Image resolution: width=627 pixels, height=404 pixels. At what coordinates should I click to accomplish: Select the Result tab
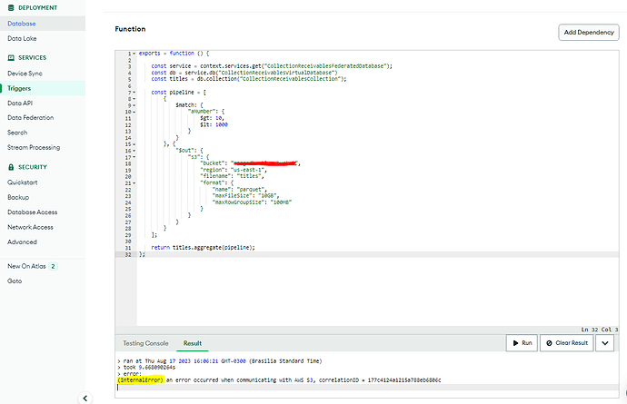pyautogui.click(x=193, y=344)
